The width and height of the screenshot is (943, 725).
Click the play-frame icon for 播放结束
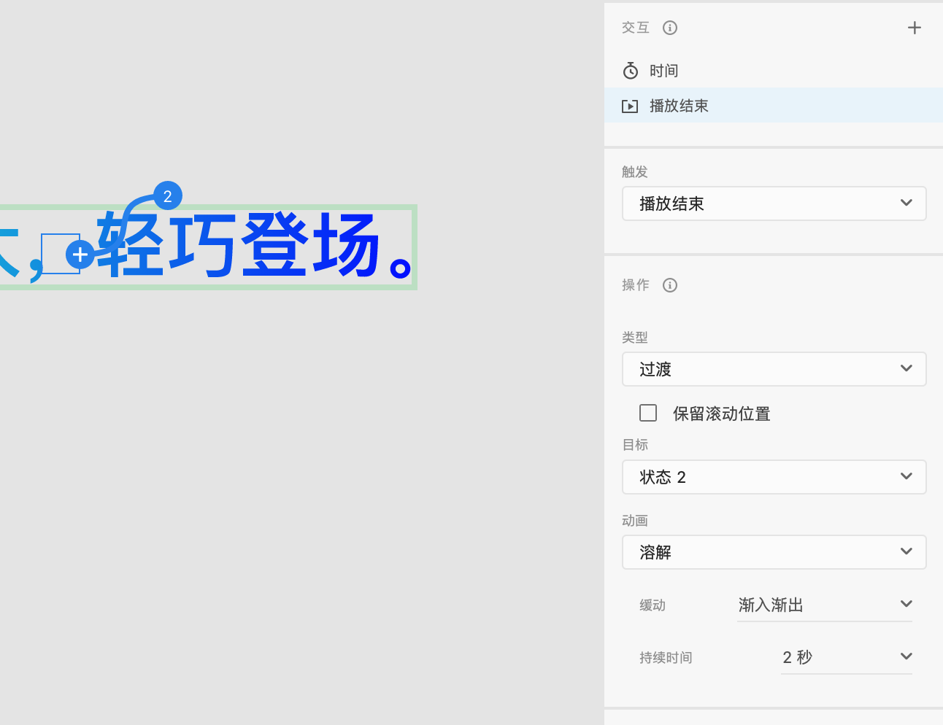coord(630,106)
